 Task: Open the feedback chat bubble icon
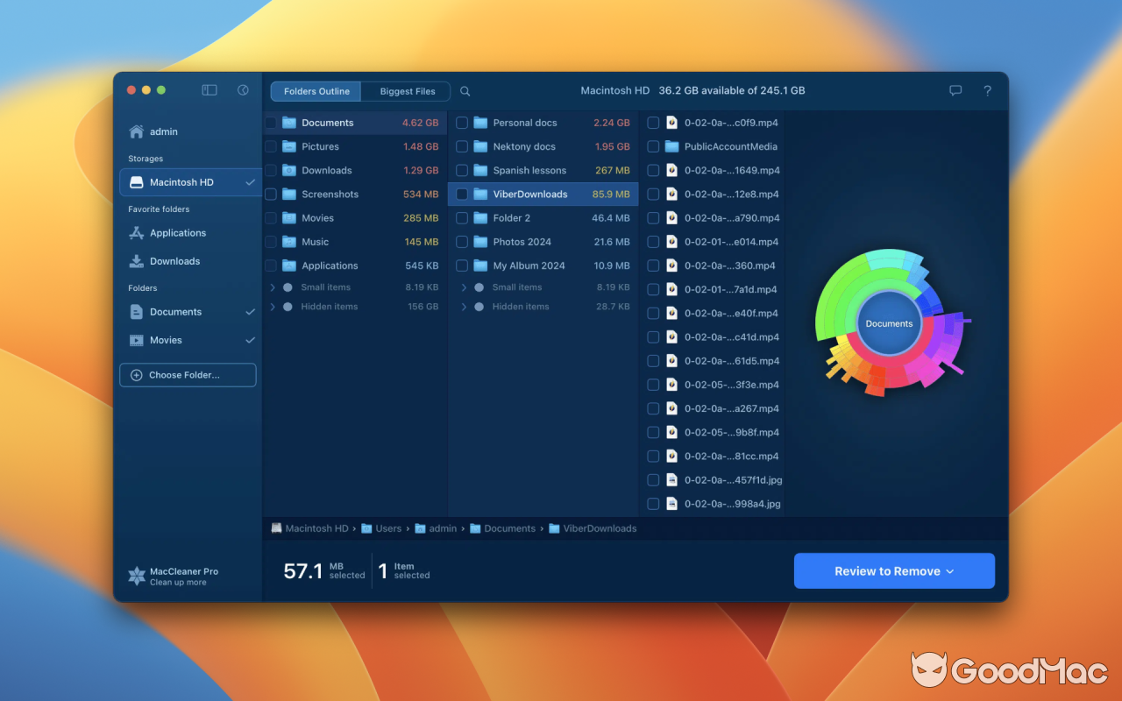955,90
